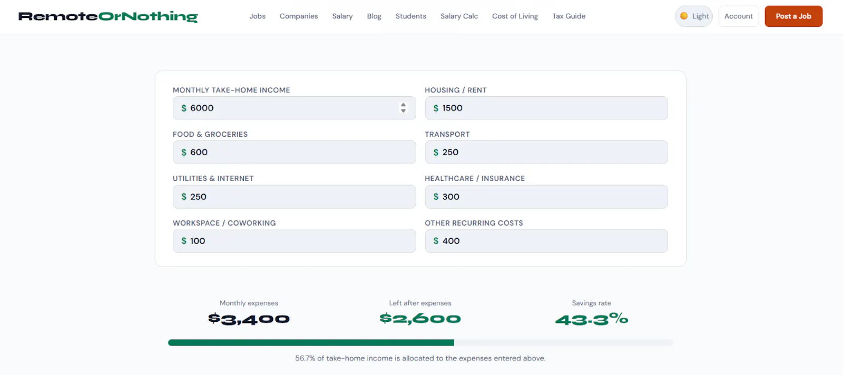
Task: Focus the Monthly Take-Home Income field
Action: click(294, 108)
